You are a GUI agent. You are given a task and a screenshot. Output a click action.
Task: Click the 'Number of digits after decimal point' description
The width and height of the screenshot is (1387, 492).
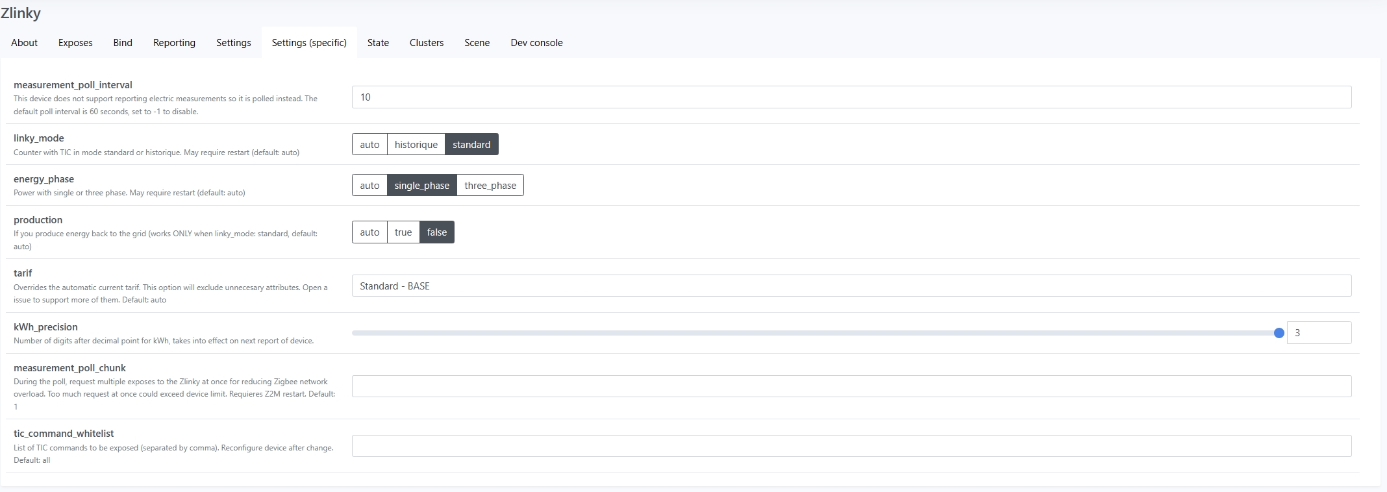(x=164, y=341)
